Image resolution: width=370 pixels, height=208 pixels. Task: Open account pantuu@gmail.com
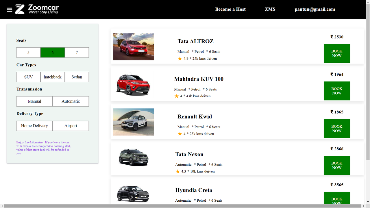coord(315,9)
